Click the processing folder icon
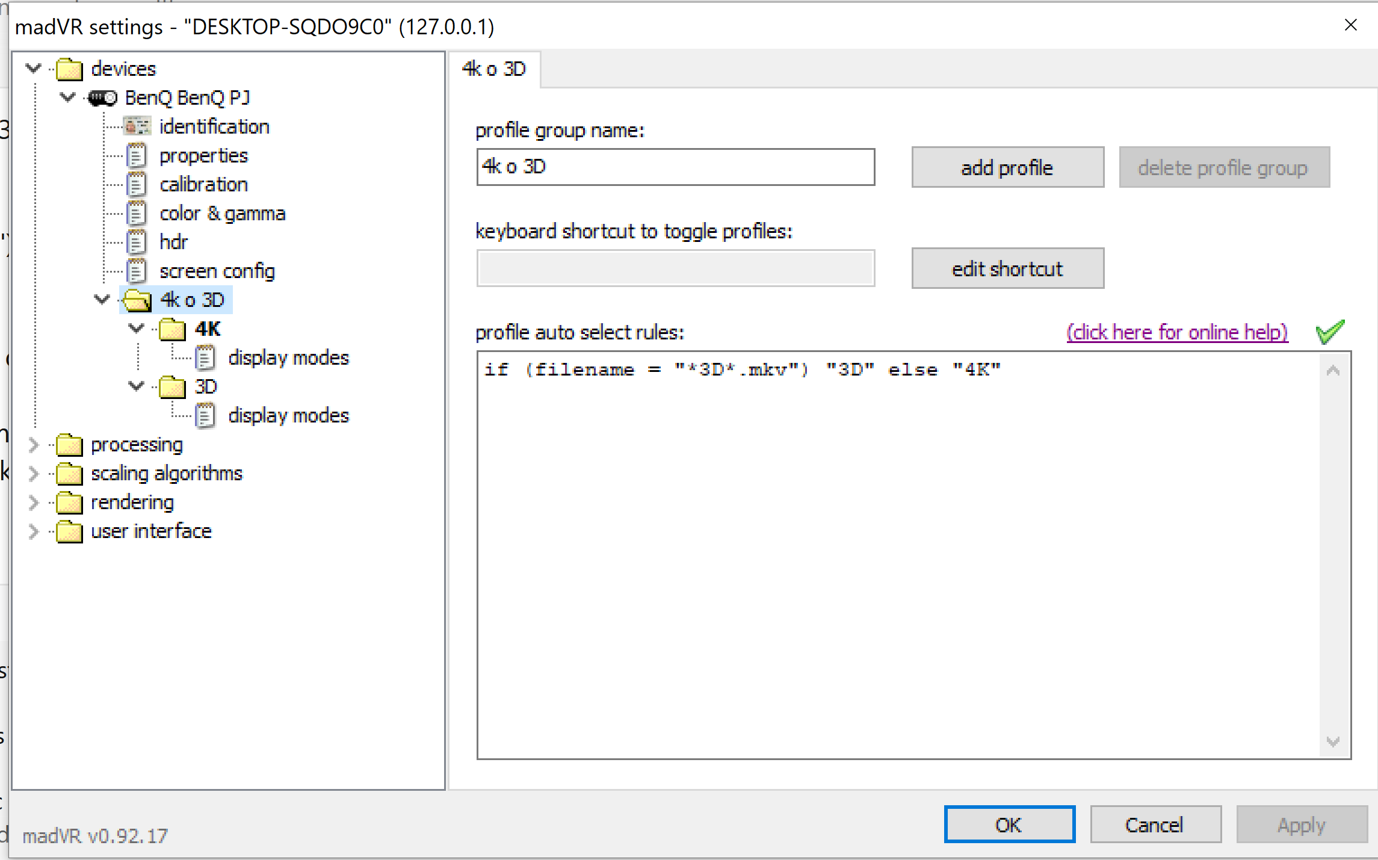 click(x=69, y=444)
